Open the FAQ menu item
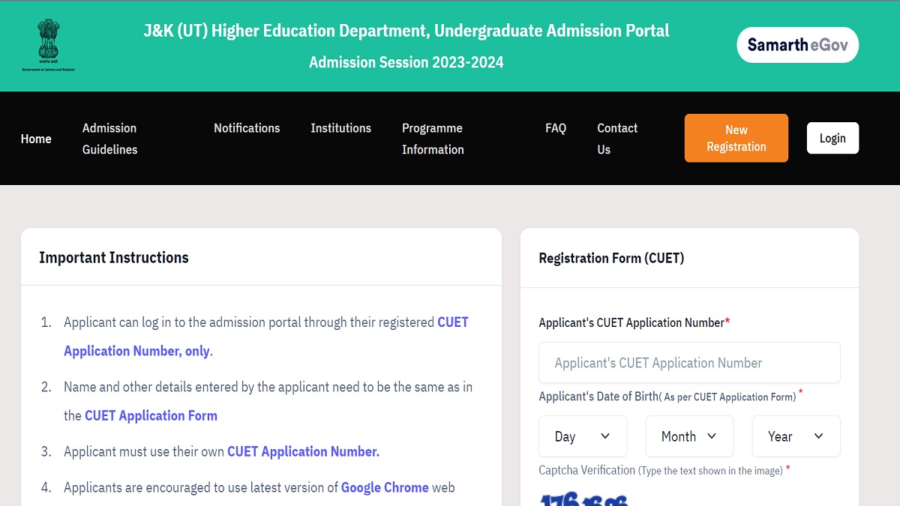Viewport: 900px width, 506px height. pos(556,128)
